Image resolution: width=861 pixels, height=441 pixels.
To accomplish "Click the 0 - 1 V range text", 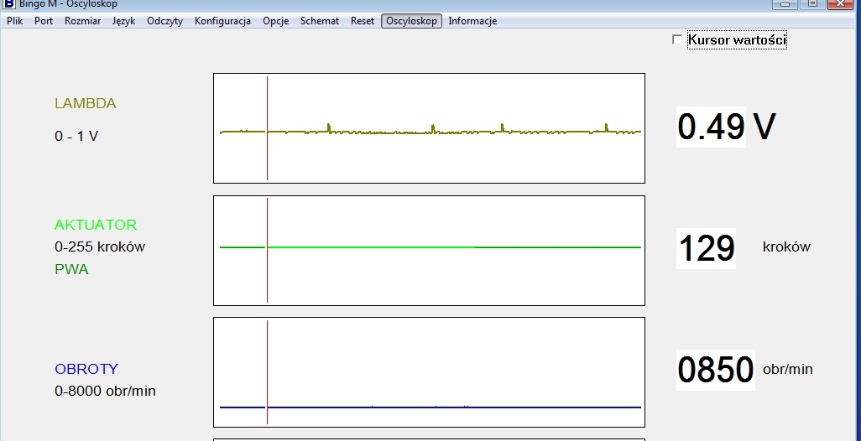I will [x=76, y=136].
